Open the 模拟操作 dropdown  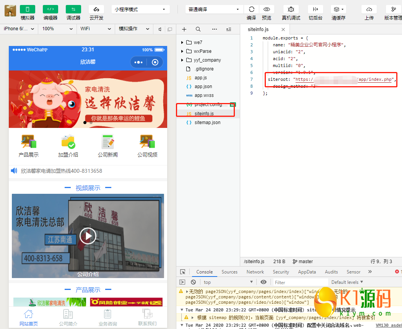pyautogui.click(x=134, y=29)
